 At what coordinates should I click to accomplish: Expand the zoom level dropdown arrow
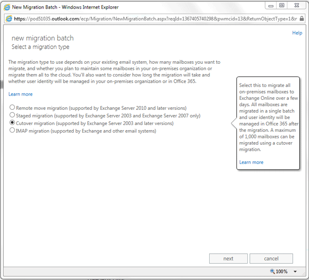point(295,271)
